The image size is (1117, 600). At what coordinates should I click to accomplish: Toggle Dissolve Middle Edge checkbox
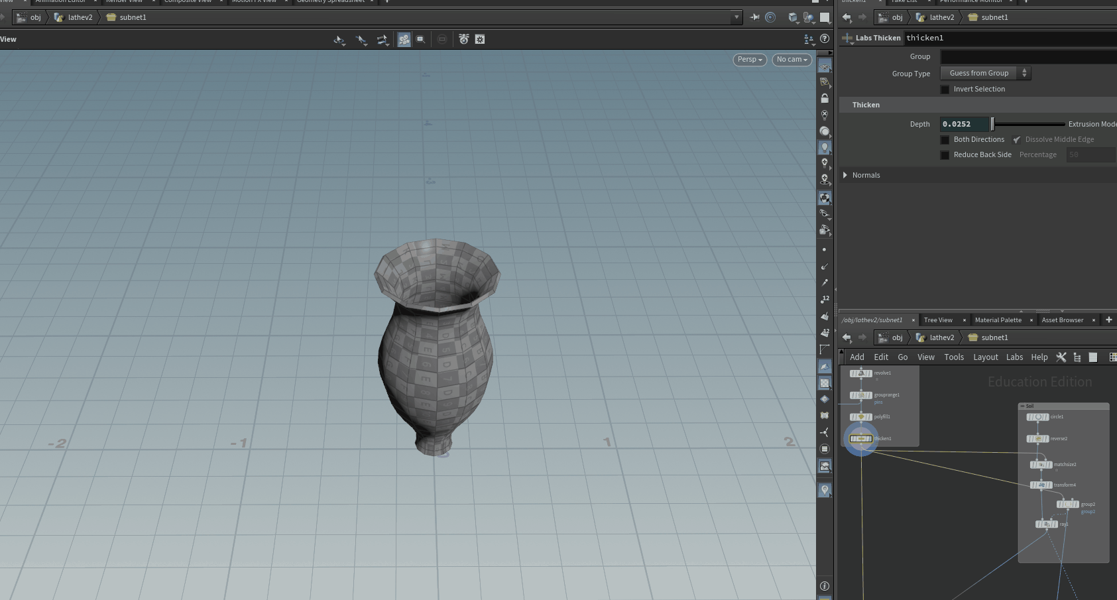(x=1016, y=140)
